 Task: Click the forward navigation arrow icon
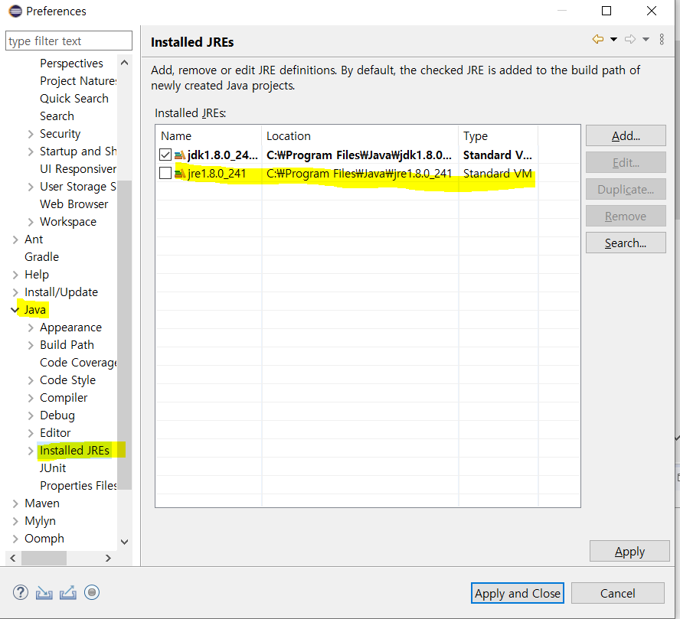630,40
